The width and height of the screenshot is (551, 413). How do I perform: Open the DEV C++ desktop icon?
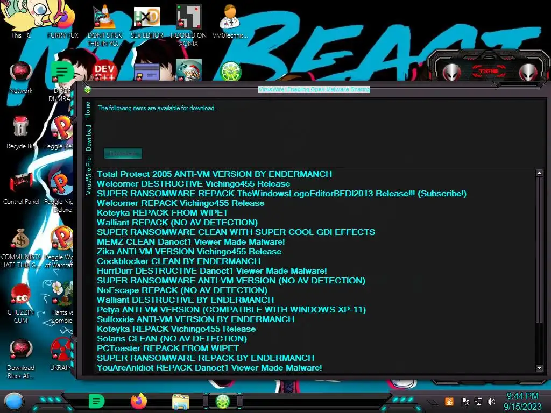click(x=104, y=72)
